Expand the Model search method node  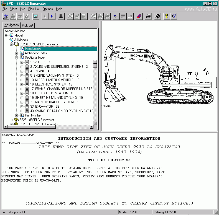pyautogui.click(x=6, y=35)
